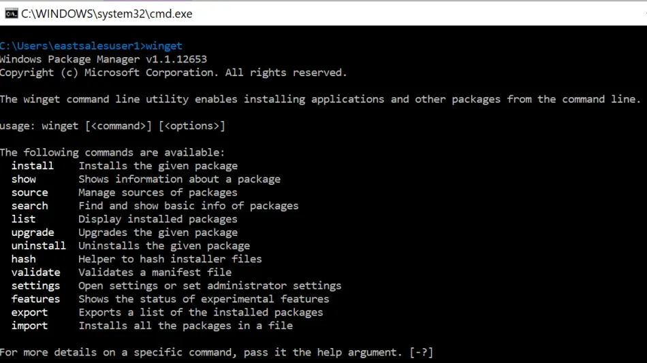Click the 'import' command name
Image resolution: width=647 pixels, height=363 pixels.
point(29,326)
